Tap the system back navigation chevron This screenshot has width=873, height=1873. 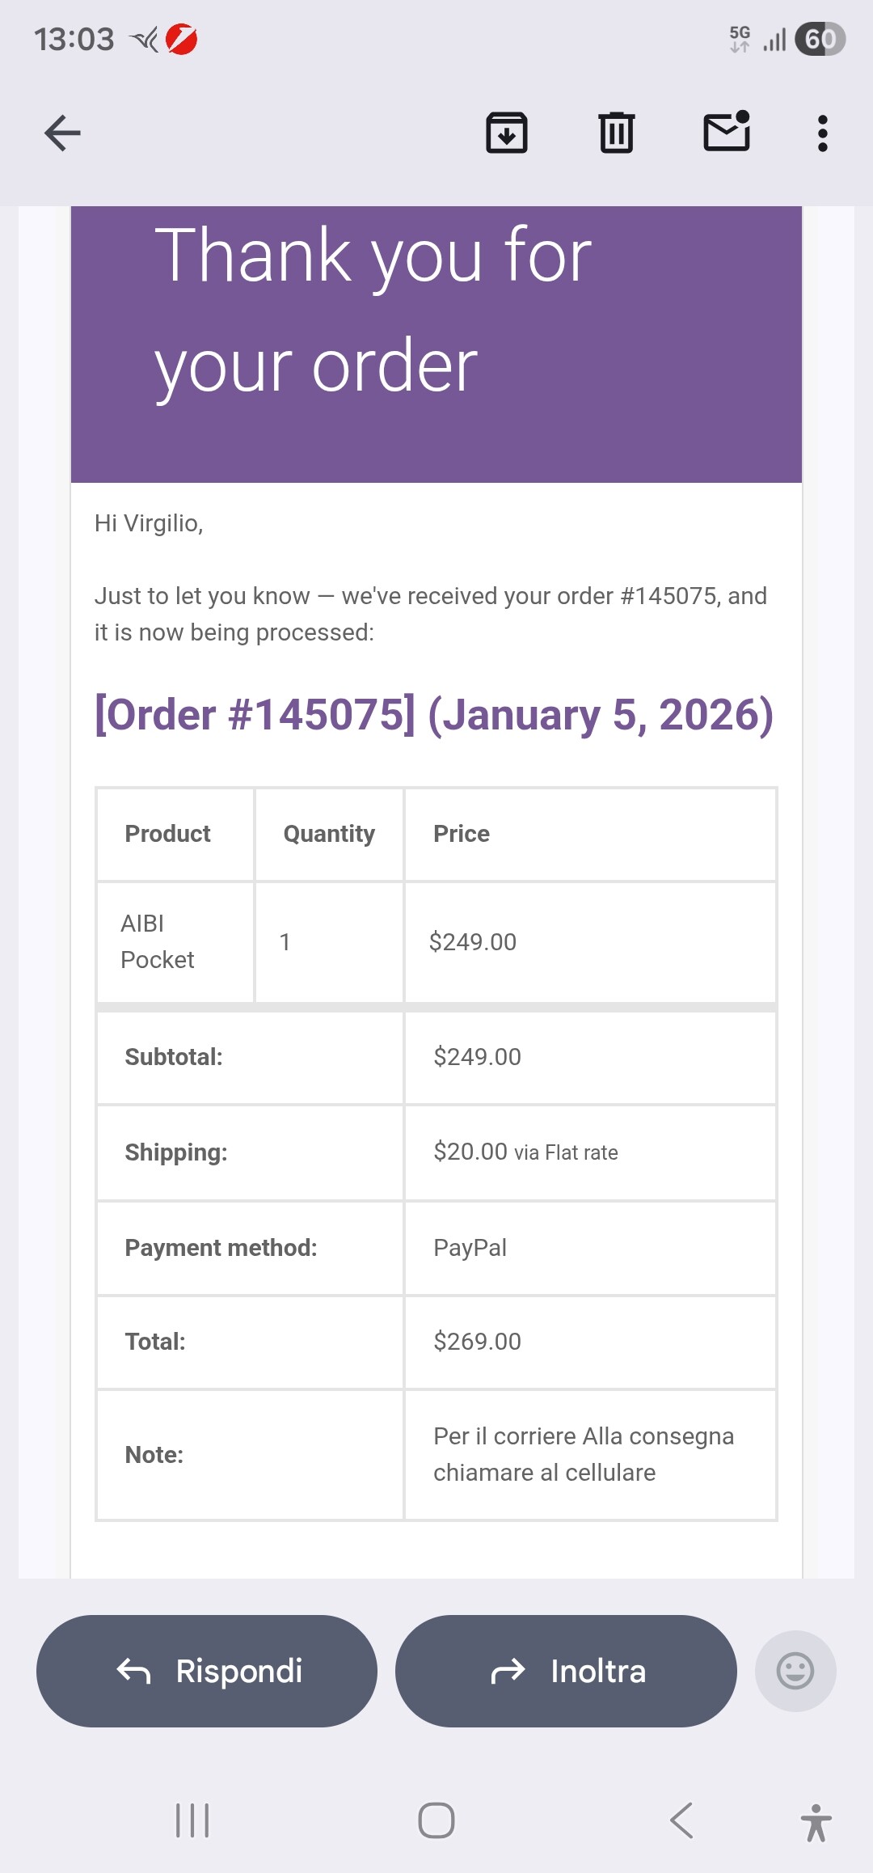click(681, 1820)
